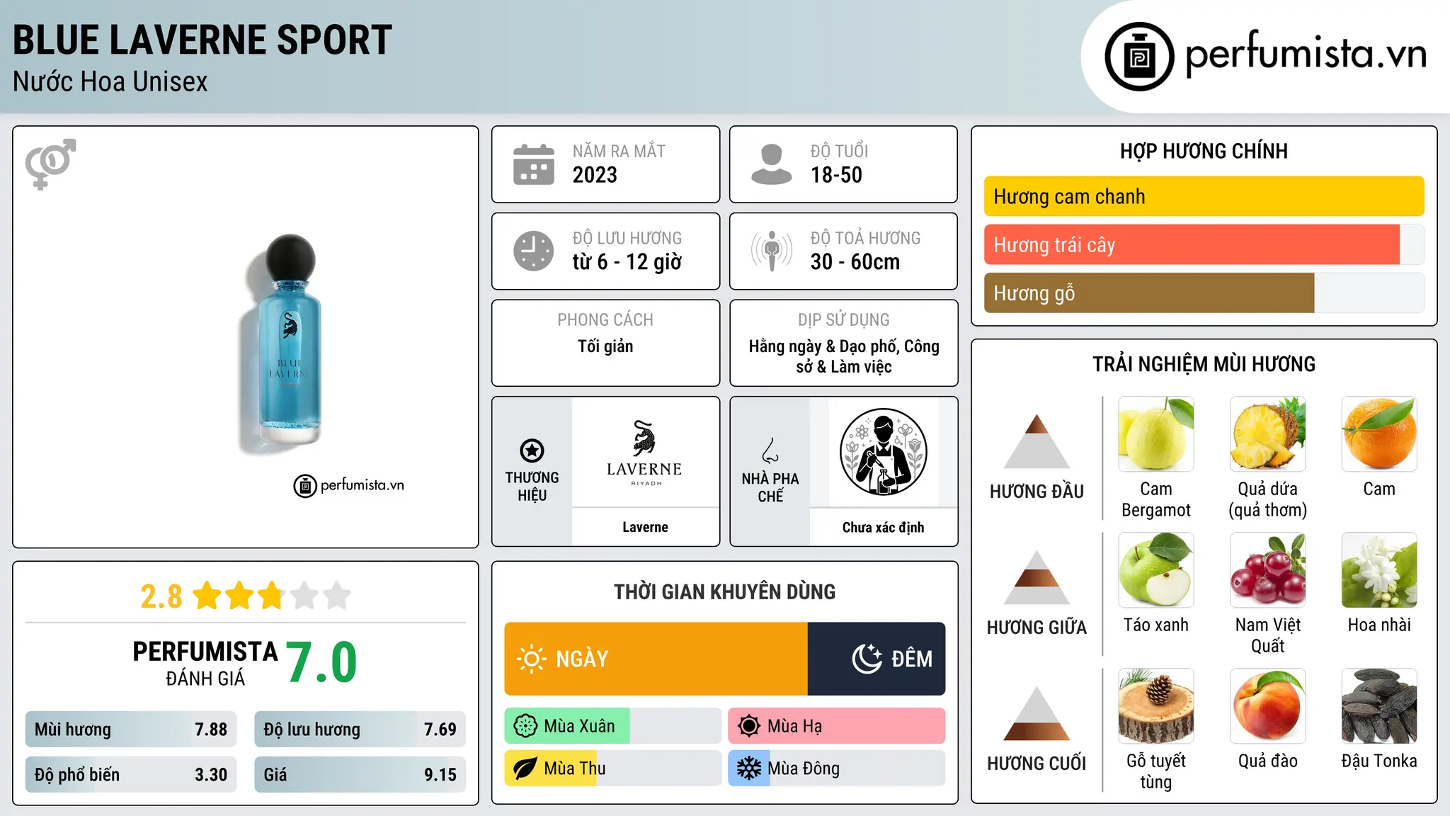Click the green 7.0 Perfumista score

click(322, 662)
